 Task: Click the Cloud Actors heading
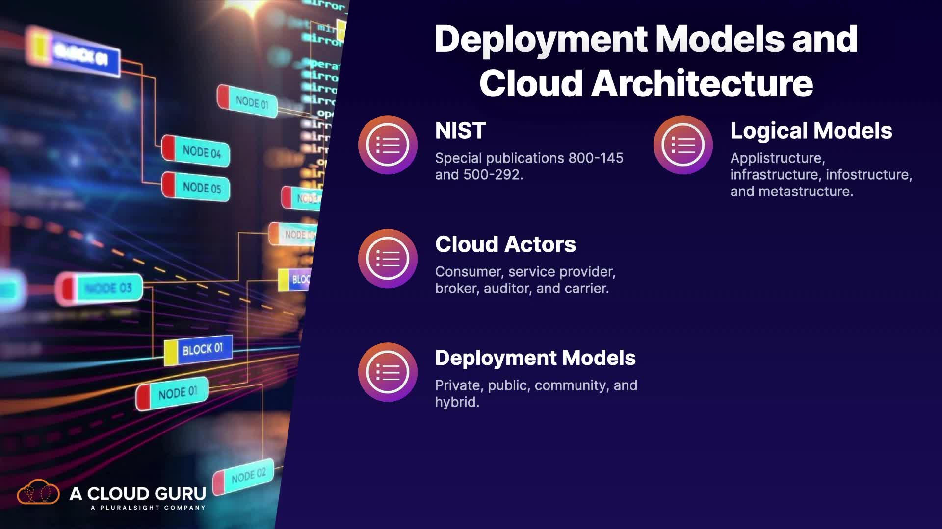coord(505,244)
